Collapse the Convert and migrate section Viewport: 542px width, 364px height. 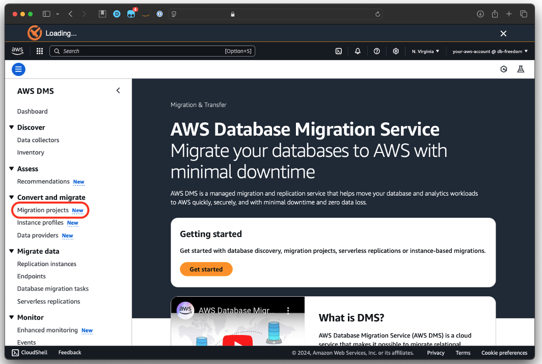pos(11,197)
